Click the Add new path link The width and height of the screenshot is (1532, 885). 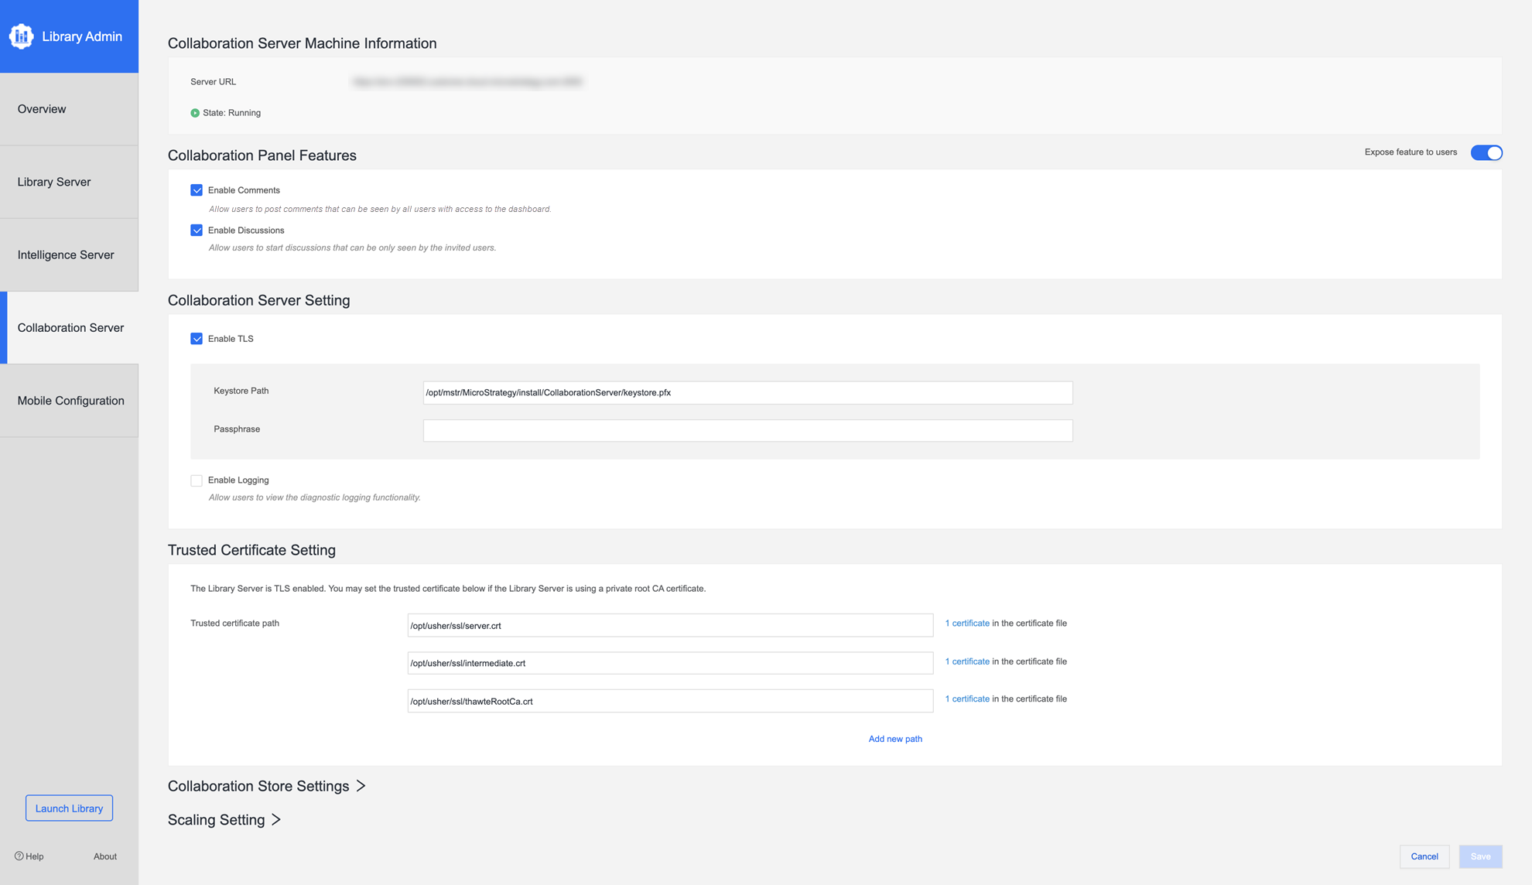[x=894, y=739]
